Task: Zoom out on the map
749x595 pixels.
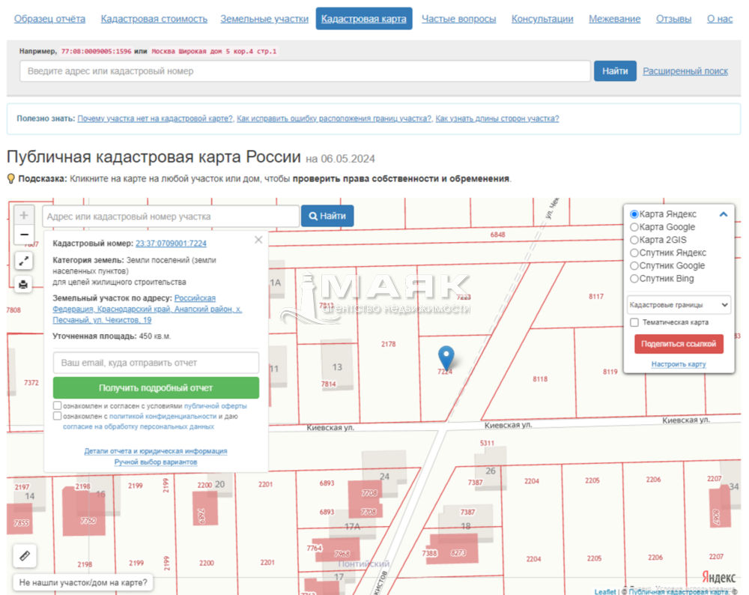Action: coord(24,235)
